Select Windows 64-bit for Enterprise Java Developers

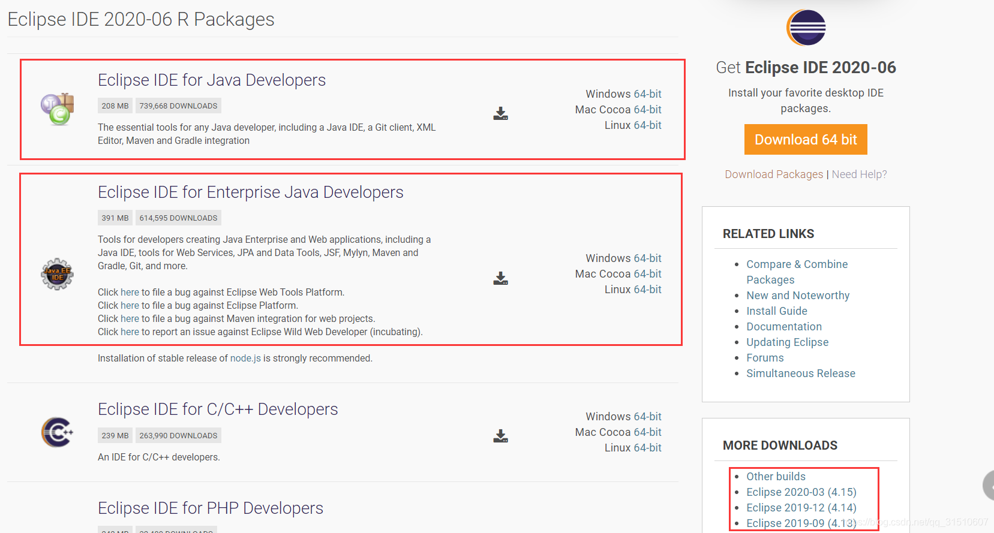click(x=647, y=258)
